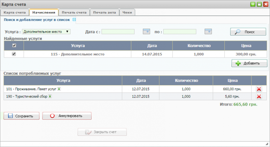Open the 'Услуга' dropdown list
270x147 pixels.
click(46, 32)
